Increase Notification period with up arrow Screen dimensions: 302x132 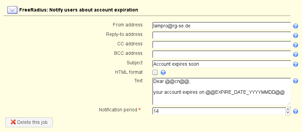point(288,109)
